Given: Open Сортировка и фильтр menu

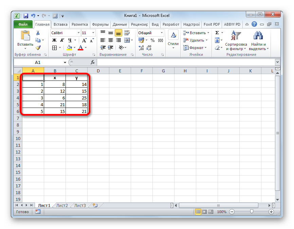Looking at the screenshot, I should pos(236,41).
